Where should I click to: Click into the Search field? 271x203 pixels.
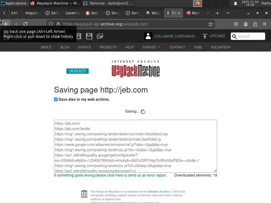pos(251,36)
